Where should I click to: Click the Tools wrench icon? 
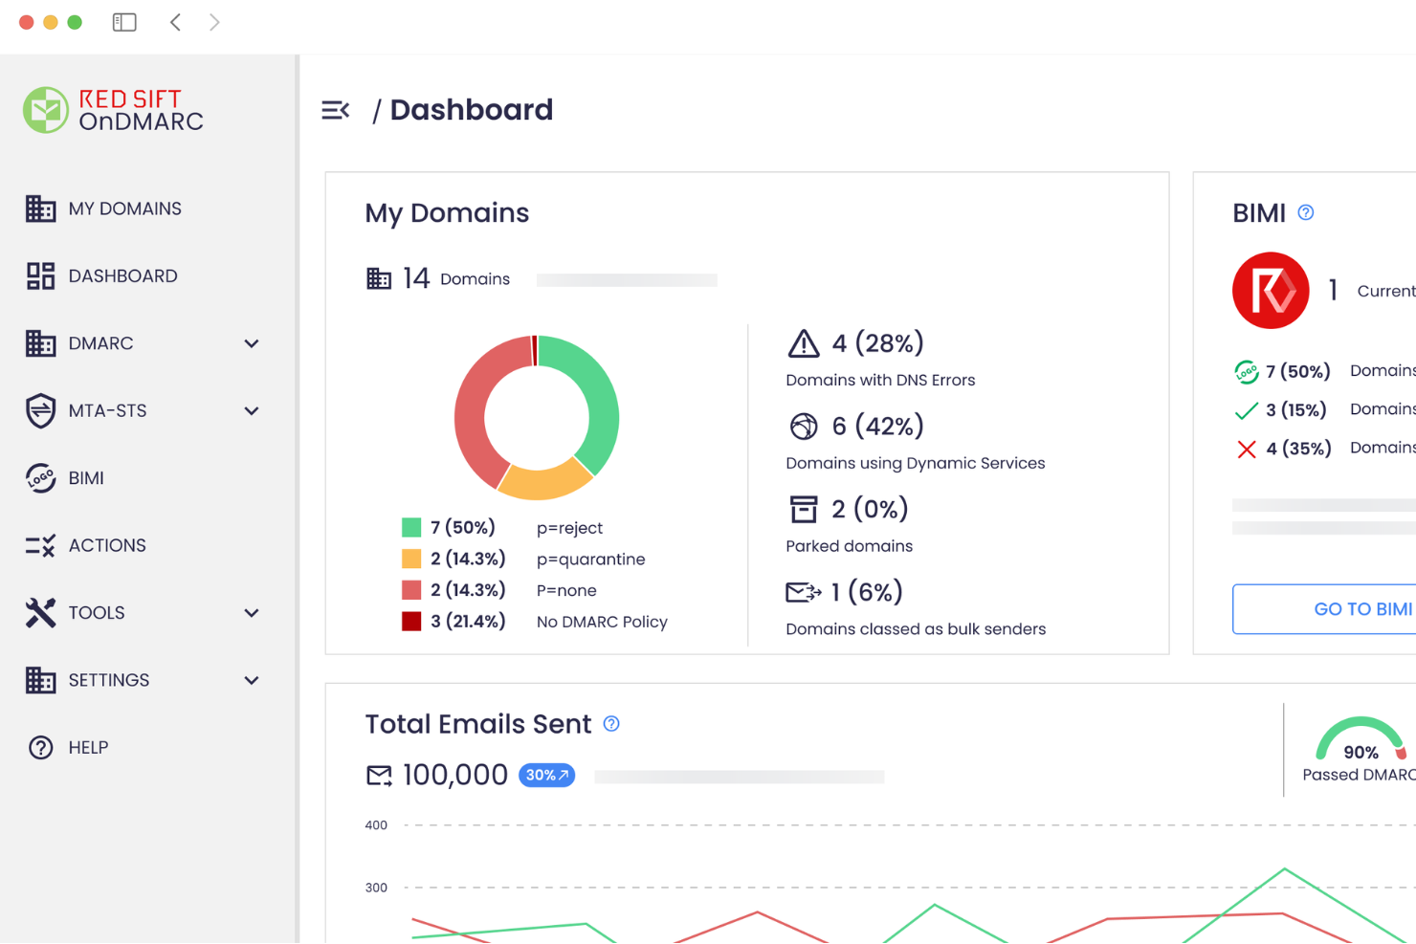coord(39,612)
